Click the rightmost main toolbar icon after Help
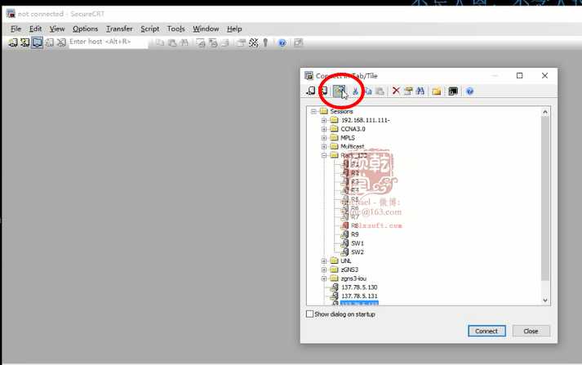Screen dimensions: 582x365 tap(298, 42)
